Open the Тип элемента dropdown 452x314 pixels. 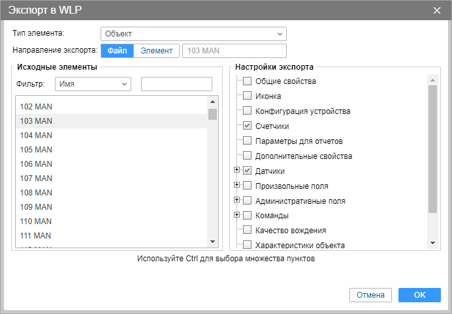pyautogui.click(x=193, y=34)
